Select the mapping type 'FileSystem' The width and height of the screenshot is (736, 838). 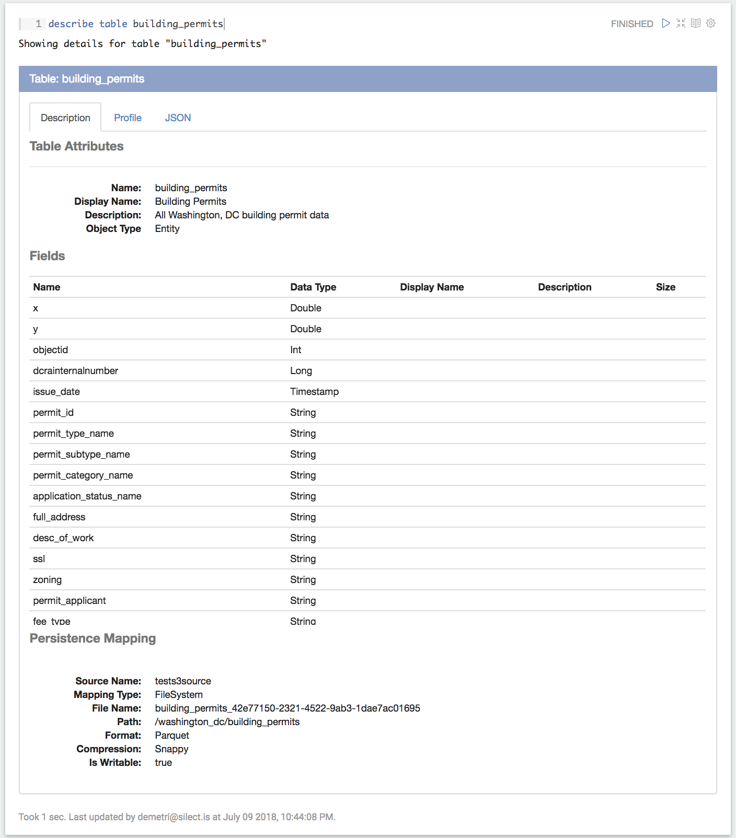pos(179,694)
